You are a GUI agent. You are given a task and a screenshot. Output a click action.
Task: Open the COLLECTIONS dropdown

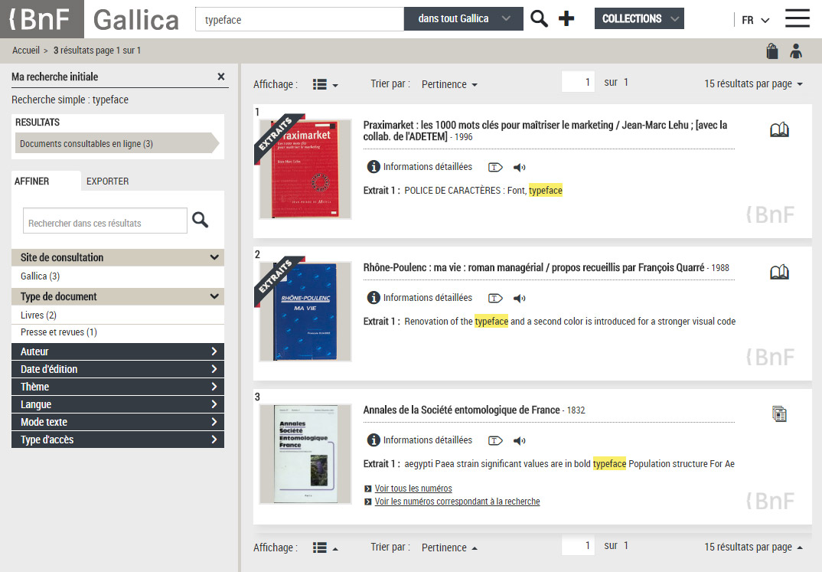639,18
